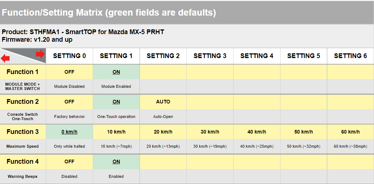Click the SETTING 6 column header
The height and width of the screenshot is (184, 374).
tap(350, 56)
